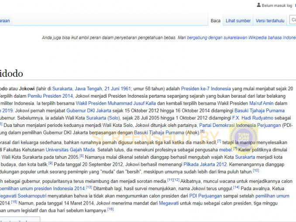Open the Megawati link after mandat dari
Screen dimensions: 296x222
pyautogui.click(x=169, y=203)
